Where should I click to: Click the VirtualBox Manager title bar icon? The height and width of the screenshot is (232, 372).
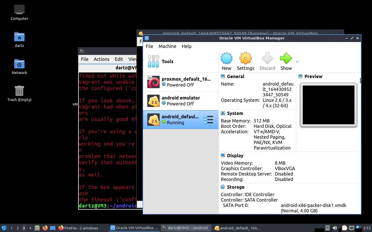coord(147,38)
